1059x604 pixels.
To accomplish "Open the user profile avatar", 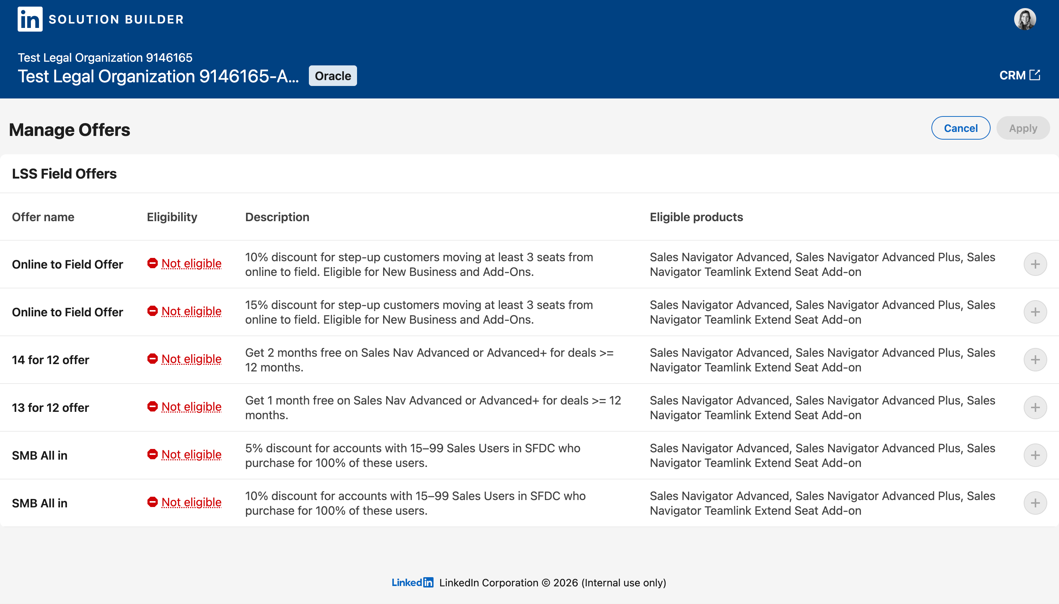I will [1024, 19].
